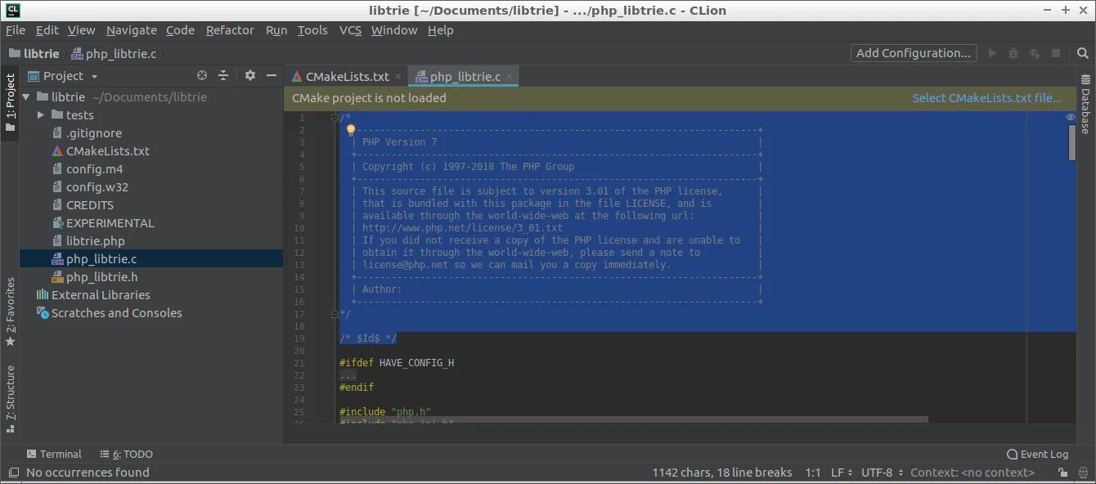Collapse the libtrie root folder arrow
This screenshot has width=1096, height=484.
pyautogui.click(x=26, y=97)
